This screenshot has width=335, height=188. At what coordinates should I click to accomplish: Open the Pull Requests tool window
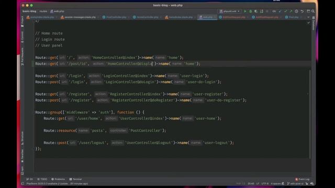(x=23, y=57)
